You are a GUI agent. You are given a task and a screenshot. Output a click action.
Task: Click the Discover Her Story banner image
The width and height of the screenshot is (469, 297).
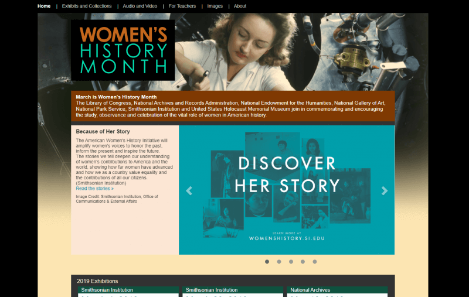pyautogui.click(x=287, y=190)
